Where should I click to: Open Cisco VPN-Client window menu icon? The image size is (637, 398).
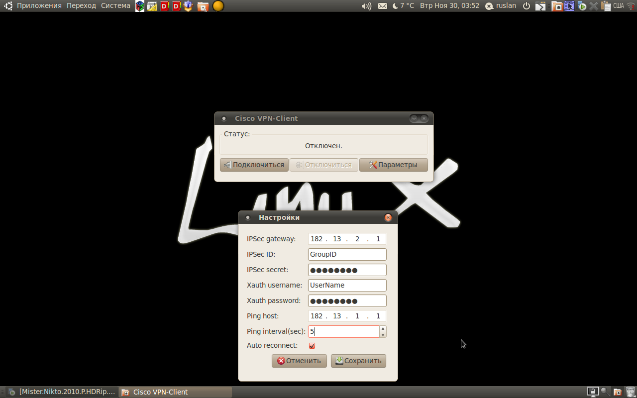224,118
